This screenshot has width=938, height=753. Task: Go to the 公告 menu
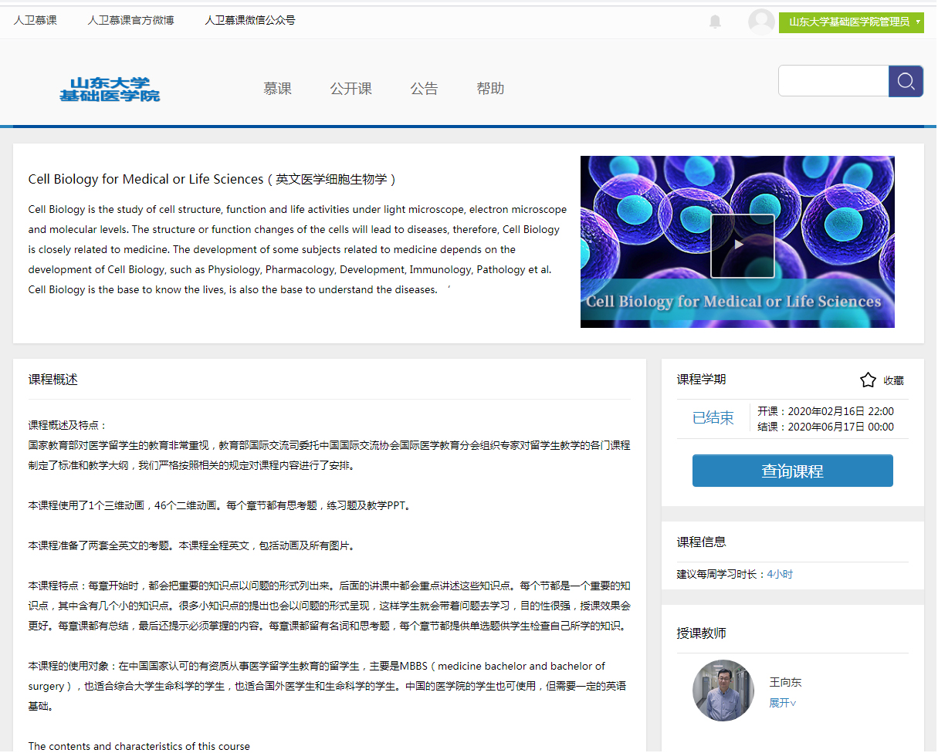pyautogui.click(x=424, y=89)
